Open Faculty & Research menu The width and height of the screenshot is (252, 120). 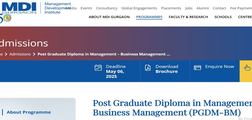click(188, 17)
